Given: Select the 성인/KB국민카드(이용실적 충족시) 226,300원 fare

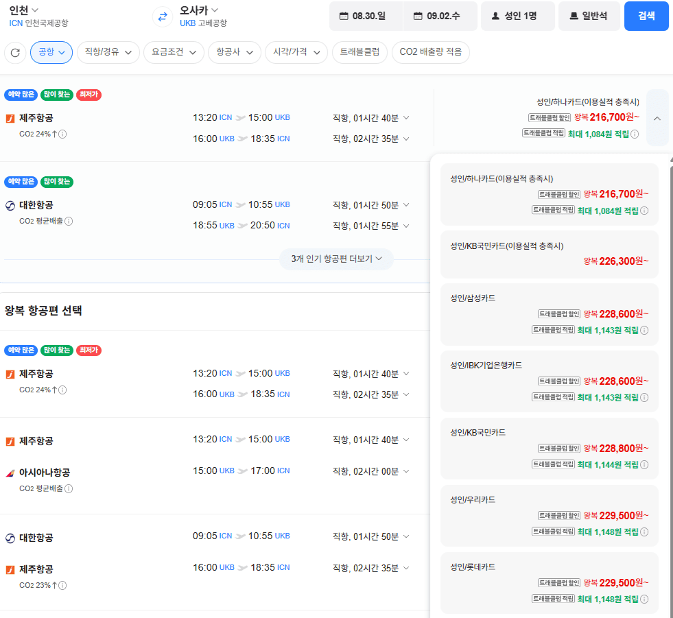Looking at the screenshot, I should [550, 254].
